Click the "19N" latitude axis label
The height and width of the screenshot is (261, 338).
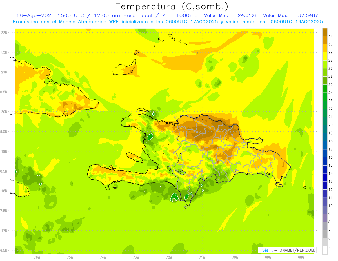click(x=4, y=151)
